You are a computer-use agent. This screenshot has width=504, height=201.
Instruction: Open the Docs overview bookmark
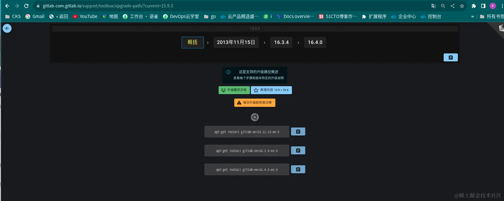(295, 17)
